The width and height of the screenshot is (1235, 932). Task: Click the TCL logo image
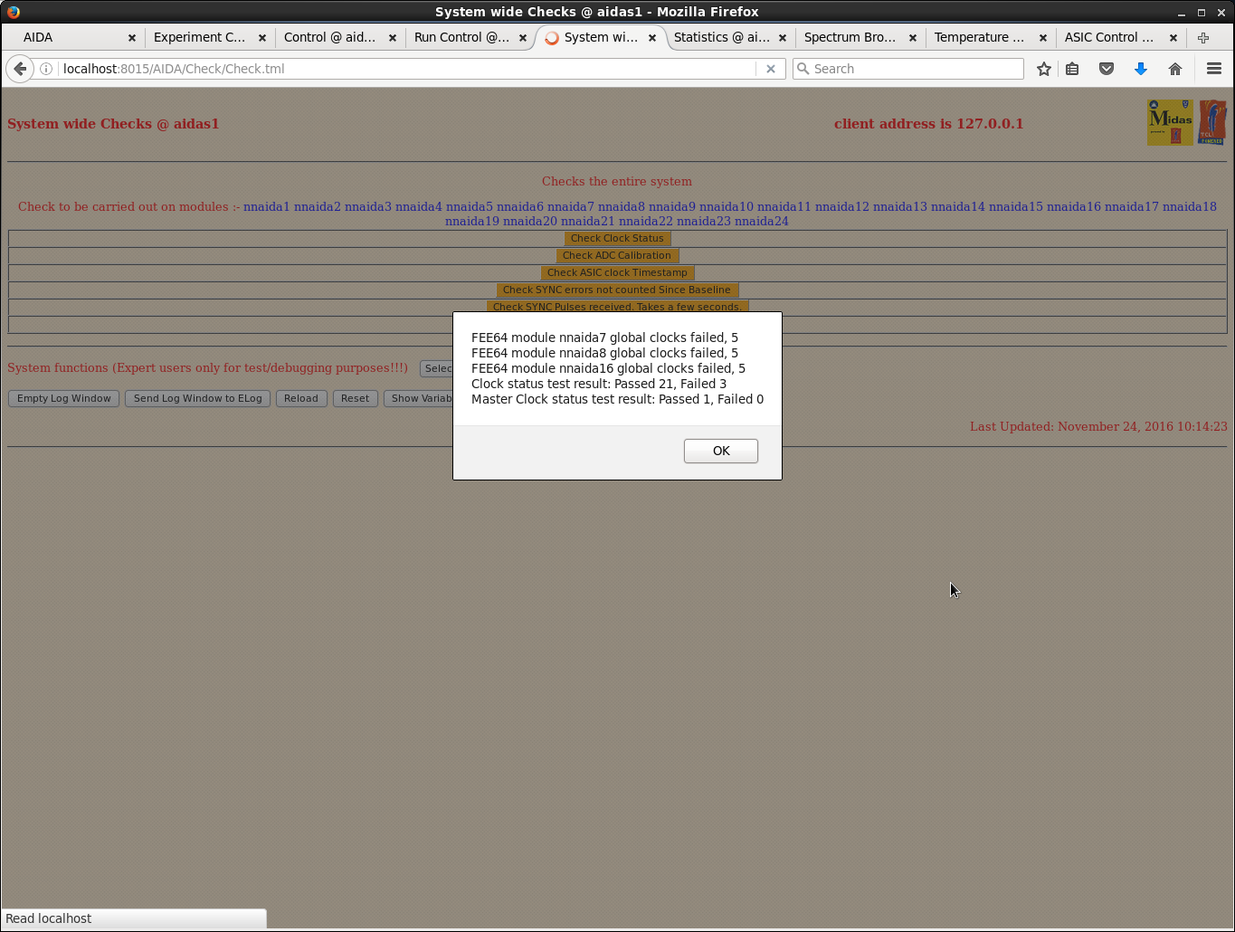pos(1212,122)
